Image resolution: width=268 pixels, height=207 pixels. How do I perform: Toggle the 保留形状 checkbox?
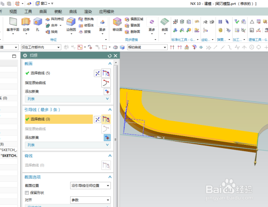click(27, 193)
